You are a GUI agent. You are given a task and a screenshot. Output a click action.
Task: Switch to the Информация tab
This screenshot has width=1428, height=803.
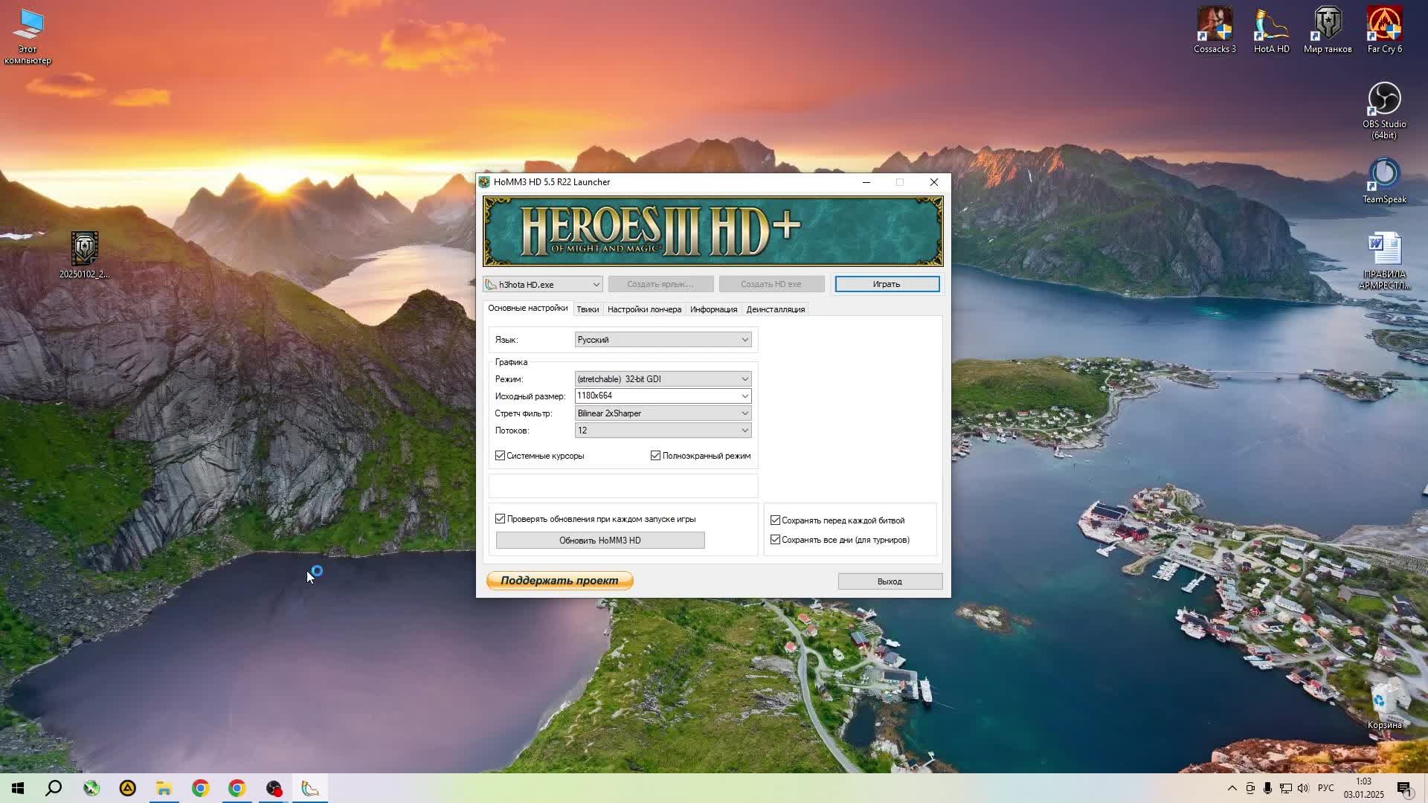point(713,309)
